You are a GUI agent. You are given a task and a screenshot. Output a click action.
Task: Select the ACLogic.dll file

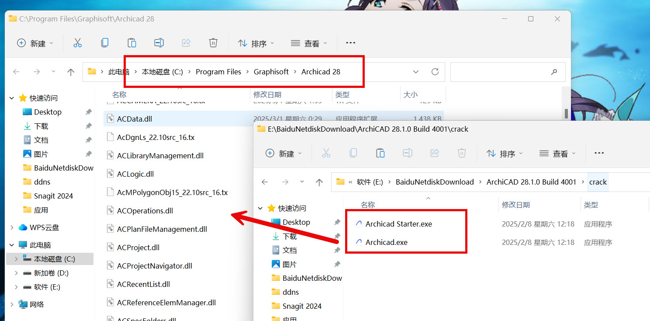(x=135, y=174)
